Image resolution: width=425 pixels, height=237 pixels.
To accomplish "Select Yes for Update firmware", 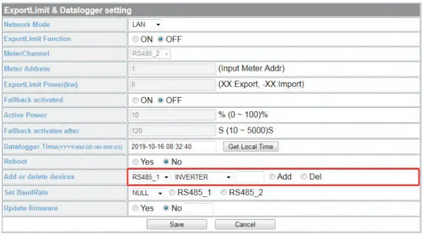I will click(135, 208).
